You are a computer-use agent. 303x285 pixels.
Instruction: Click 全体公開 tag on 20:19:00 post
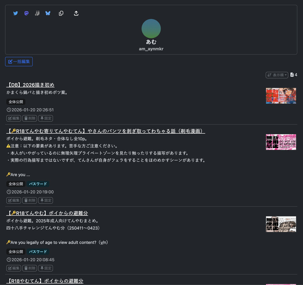[16, 184]
